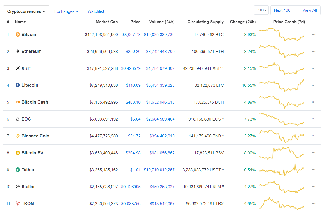Screen dimensions: 323x213
Task: Open the Ethereum name link
Action: (32, 51)
